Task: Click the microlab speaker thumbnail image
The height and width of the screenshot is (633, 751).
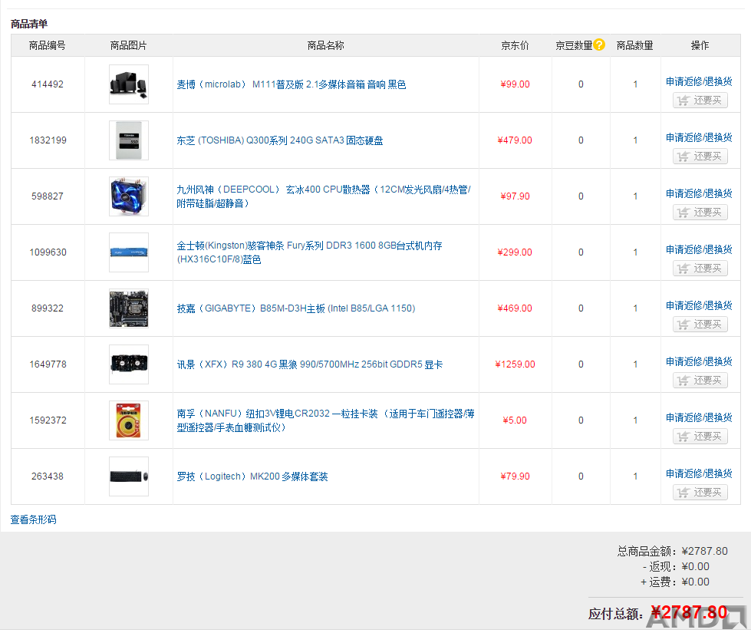Action: 129,84
